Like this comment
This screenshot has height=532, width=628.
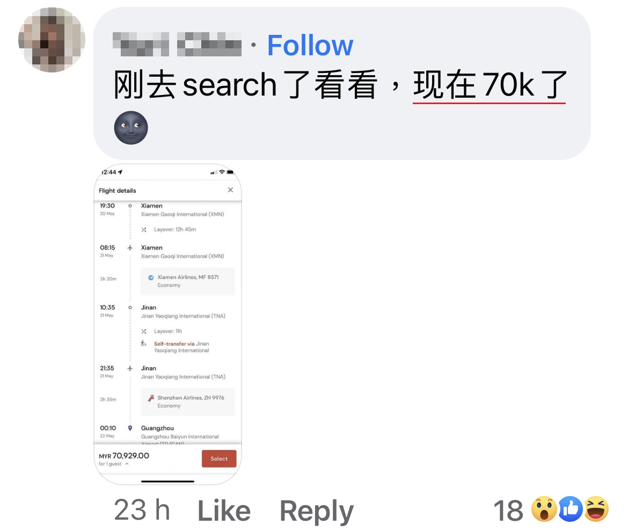[x=224, y=511]
